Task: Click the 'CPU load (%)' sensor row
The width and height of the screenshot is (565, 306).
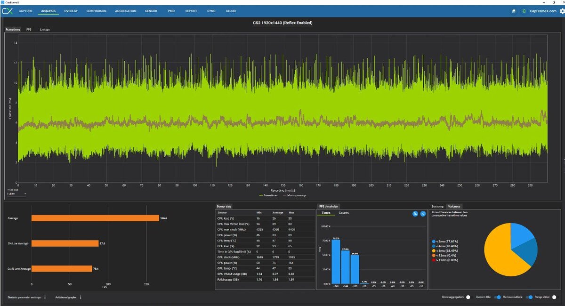Action: click(x=265, y=218)
